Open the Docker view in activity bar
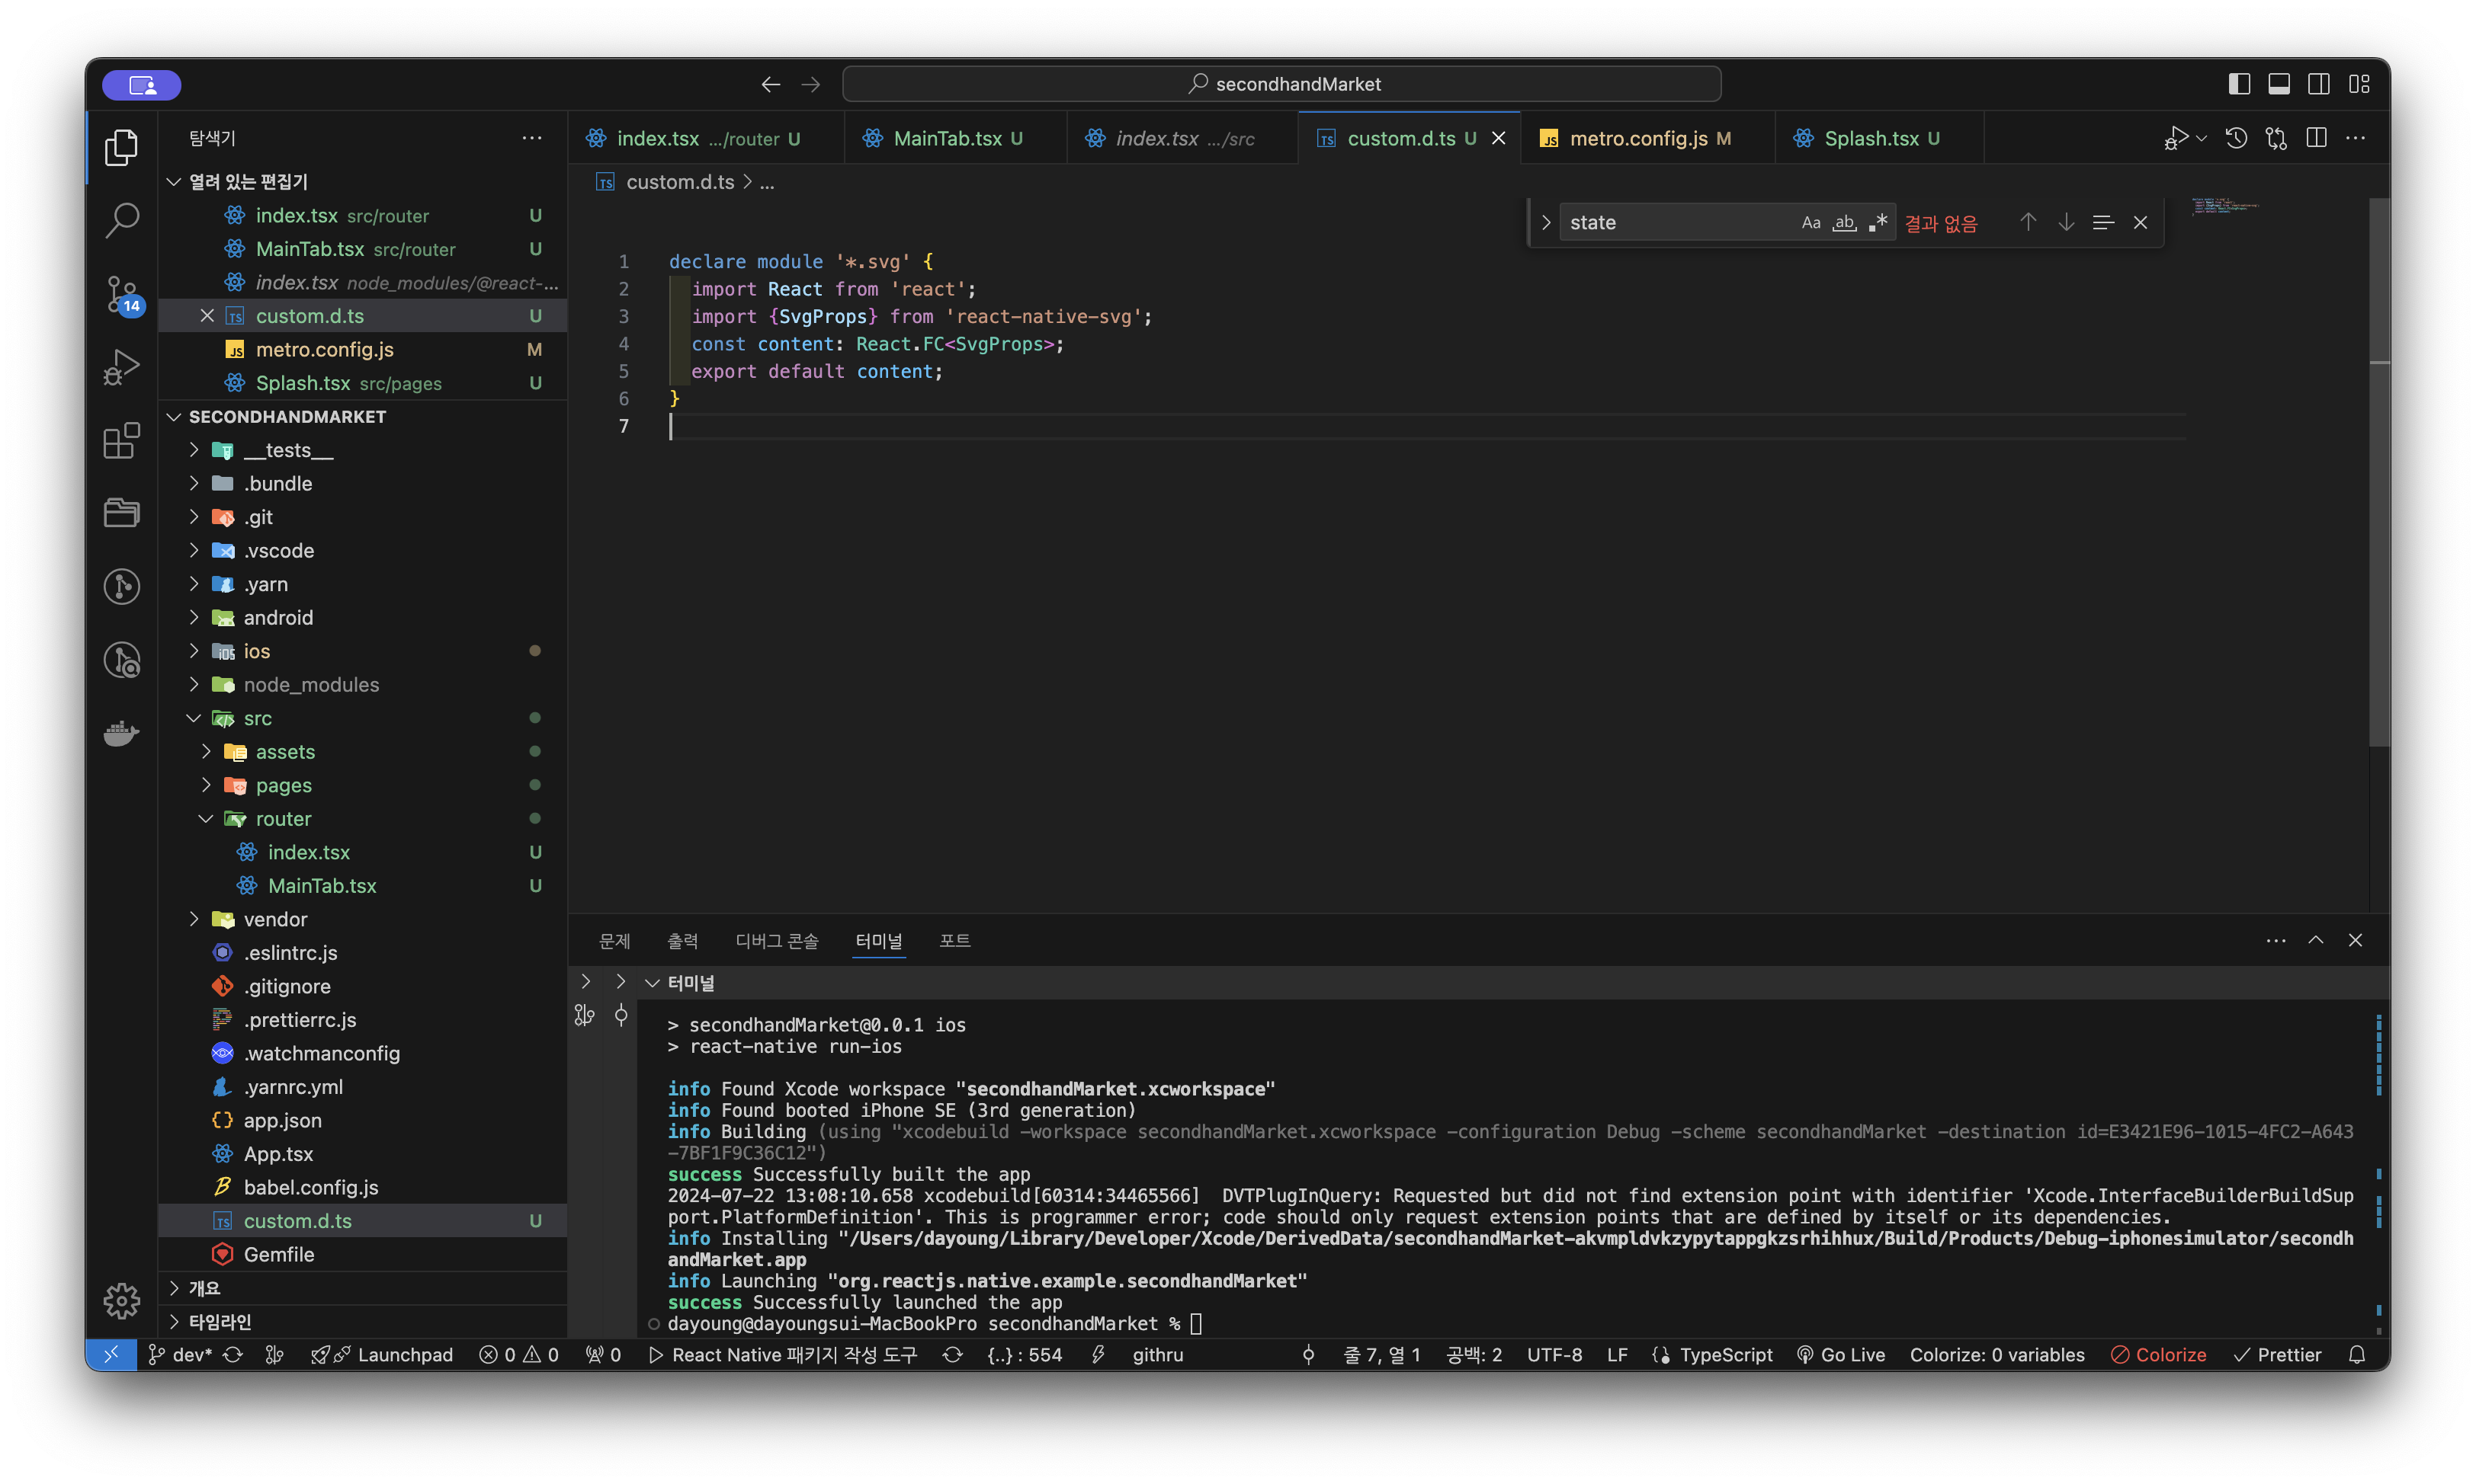This screenshot has width=2476, height=1484. [x=121, y=733]
